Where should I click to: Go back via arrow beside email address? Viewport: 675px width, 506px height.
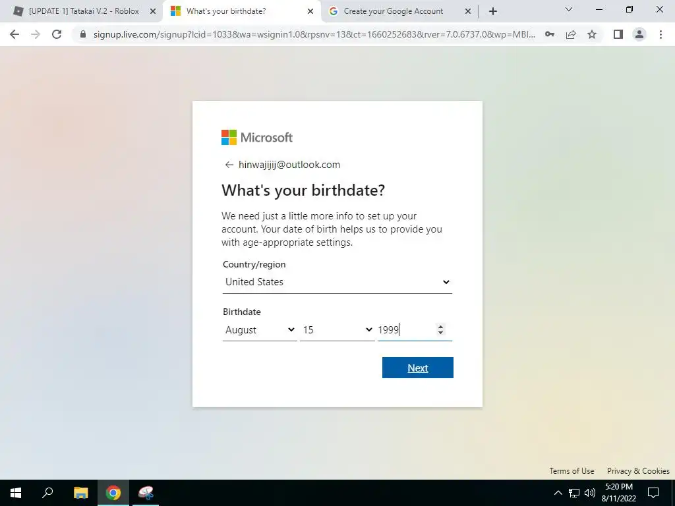click(x=229, y=165)
